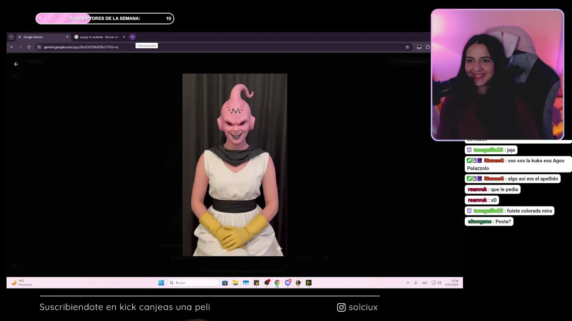The width and height of the screenshot is (572, 321).
Task: Click reenvuk's 'que le pedia' message
Action: coord(493,189)
